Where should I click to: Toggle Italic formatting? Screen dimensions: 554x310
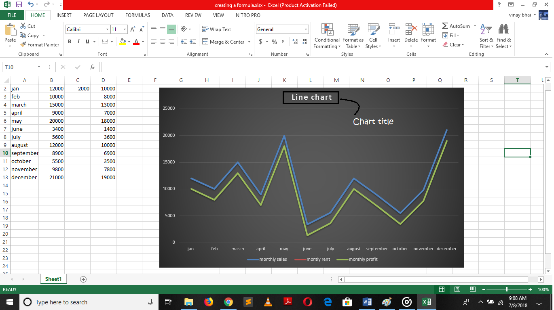78,42
